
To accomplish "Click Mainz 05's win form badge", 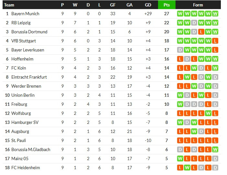I will point(180,159).
